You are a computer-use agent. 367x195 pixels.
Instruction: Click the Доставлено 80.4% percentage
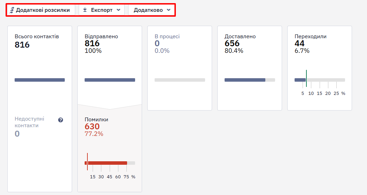234,51
